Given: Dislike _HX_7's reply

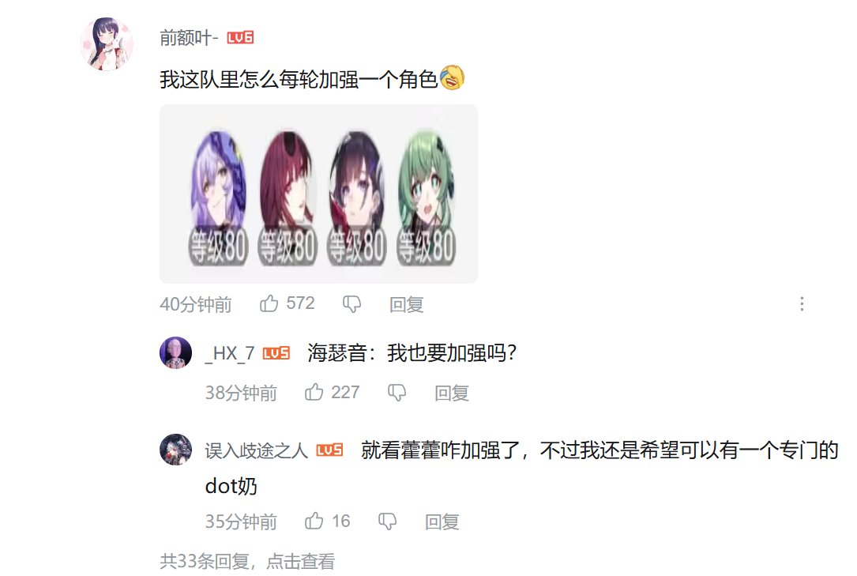Looking at the screenshot, I should click(397, 393).
